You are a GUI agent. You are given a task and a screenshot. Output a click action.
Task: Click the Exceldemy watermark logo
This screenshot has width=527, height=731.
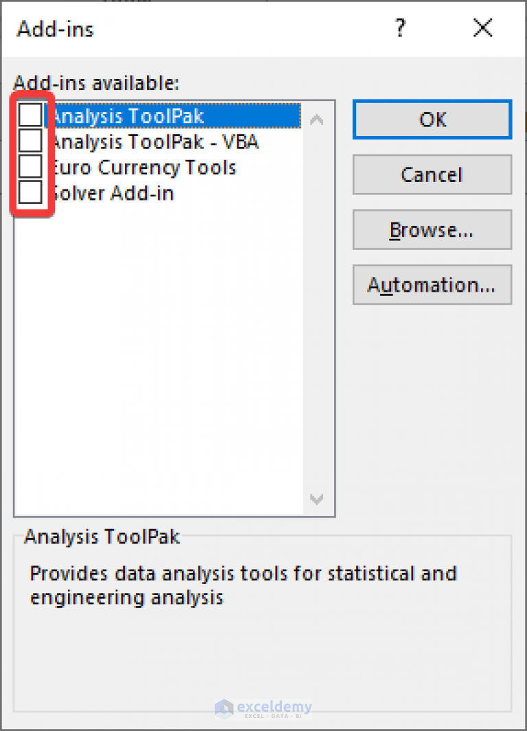click(264, 708)
